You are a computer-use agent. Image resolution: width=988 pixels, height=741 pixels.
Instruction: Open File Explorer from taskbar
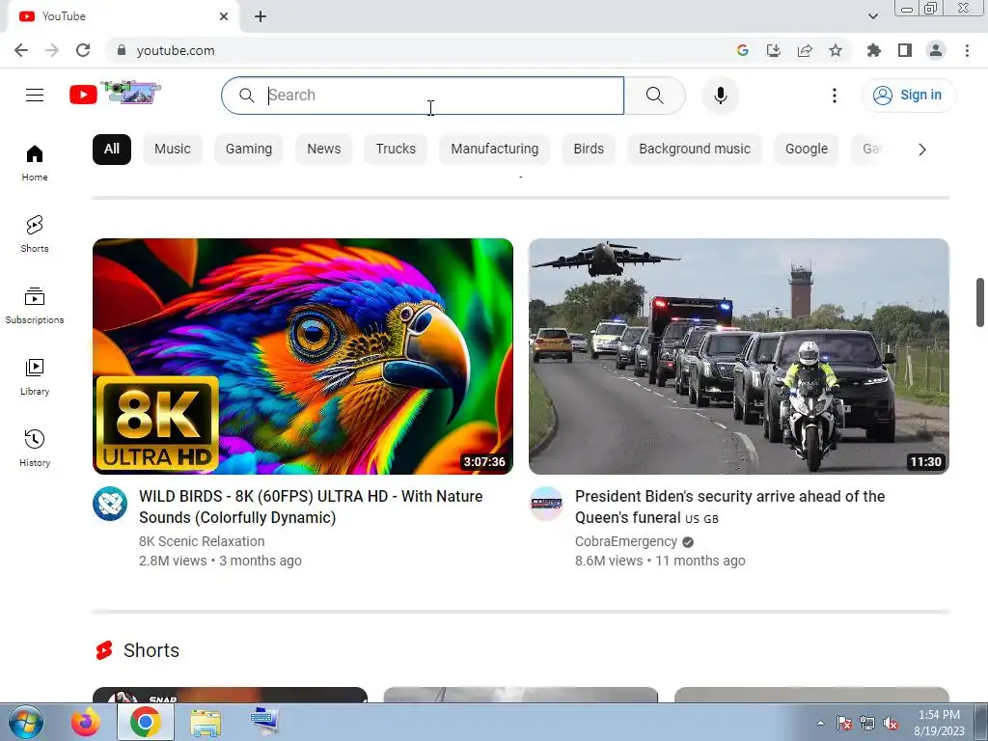pyautogui.click(x=206, y=722)
